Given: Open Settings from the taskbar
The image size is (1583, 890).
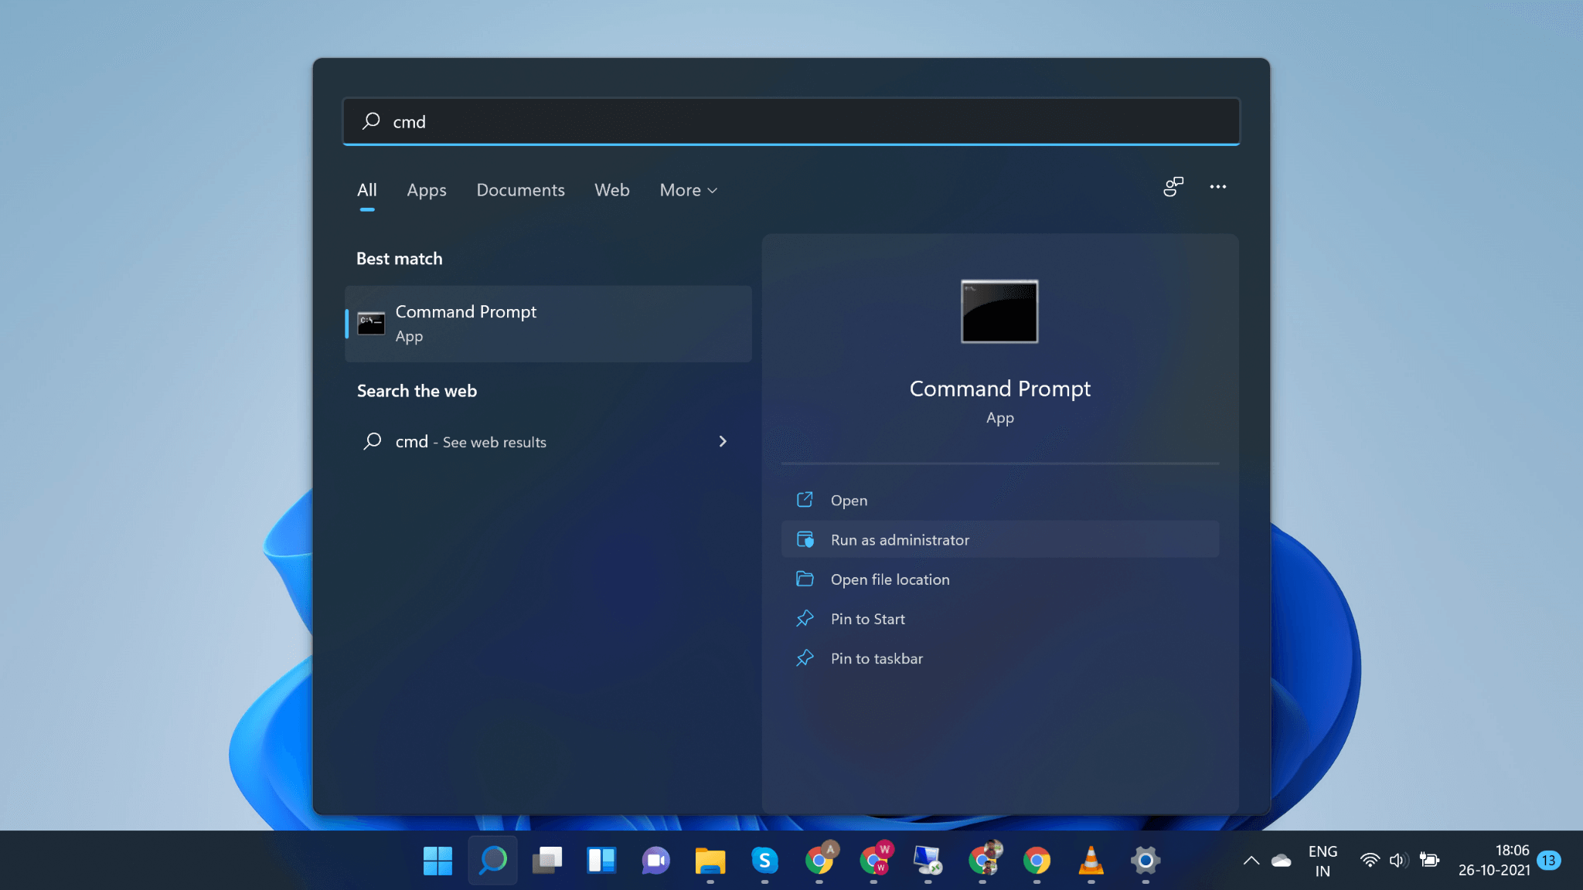Looking at the screenshot, I should tap(1145, 860).
